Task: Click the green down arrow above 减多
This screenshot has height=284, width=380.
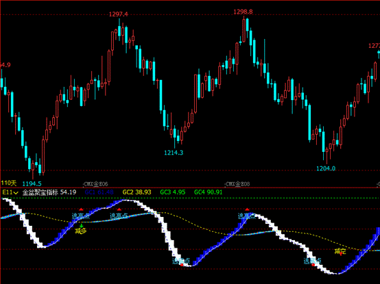Action: coord(81,226)
